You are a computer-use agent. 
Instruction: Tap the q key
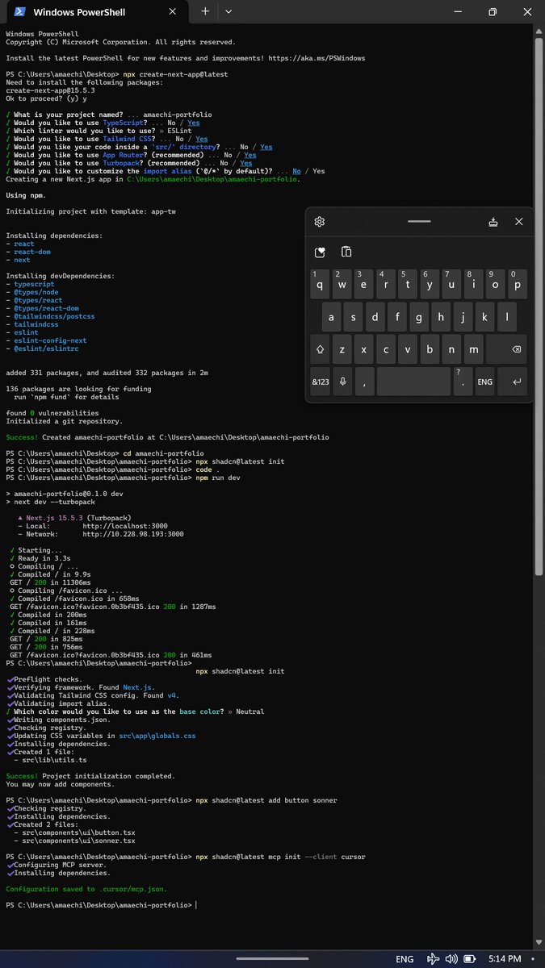(x=321, y=284)
